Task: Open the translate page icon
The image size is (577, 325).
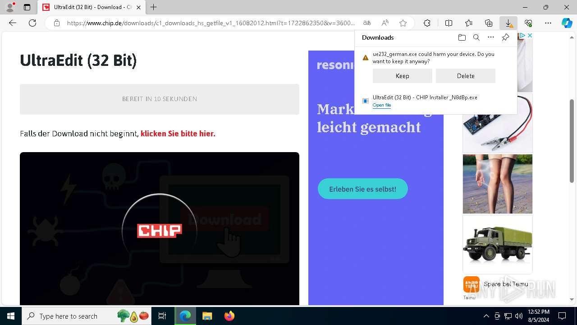Action: tap(367, 23)
